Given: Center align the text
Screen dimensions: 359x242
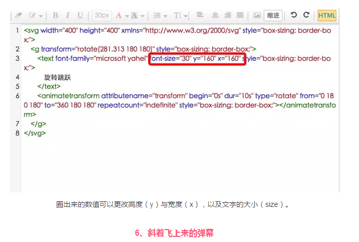Looking at the screenshot, I should tap(215, 15).
